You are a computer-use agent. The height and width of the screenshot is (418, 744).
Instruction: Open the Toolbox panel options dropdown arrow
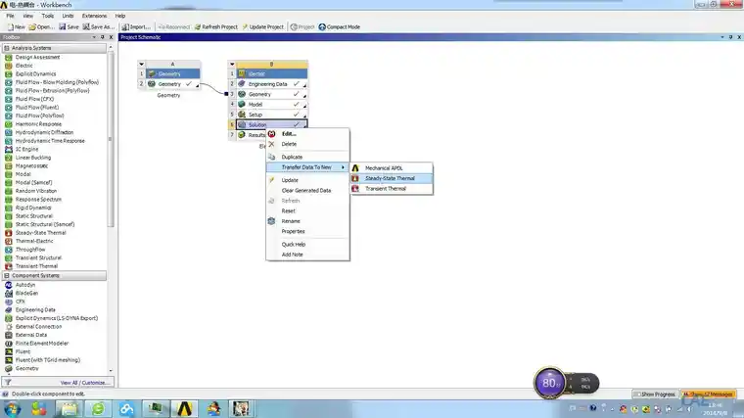point(94,37)
